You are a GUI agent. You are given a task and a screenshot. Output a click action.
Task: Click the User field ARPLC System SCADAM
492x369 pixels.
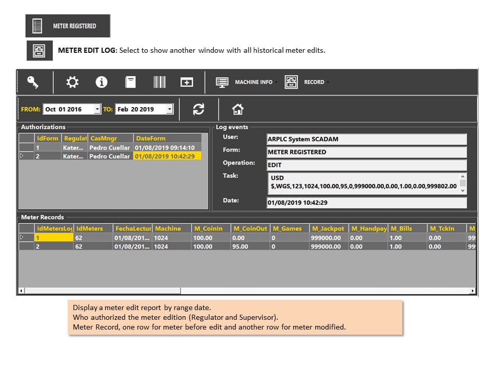tap(366, 139)
